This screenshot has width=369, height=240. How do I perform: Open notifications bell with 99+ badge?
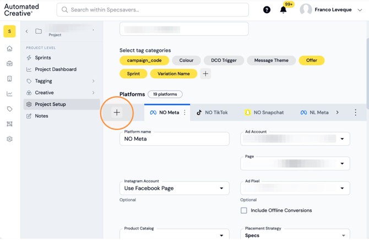[283, 10]
